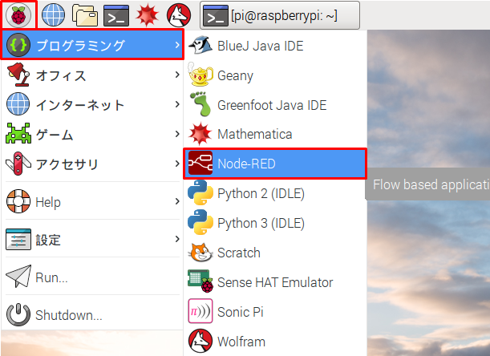Launch Python 2 (IDLE) from its label

(261, 194)
